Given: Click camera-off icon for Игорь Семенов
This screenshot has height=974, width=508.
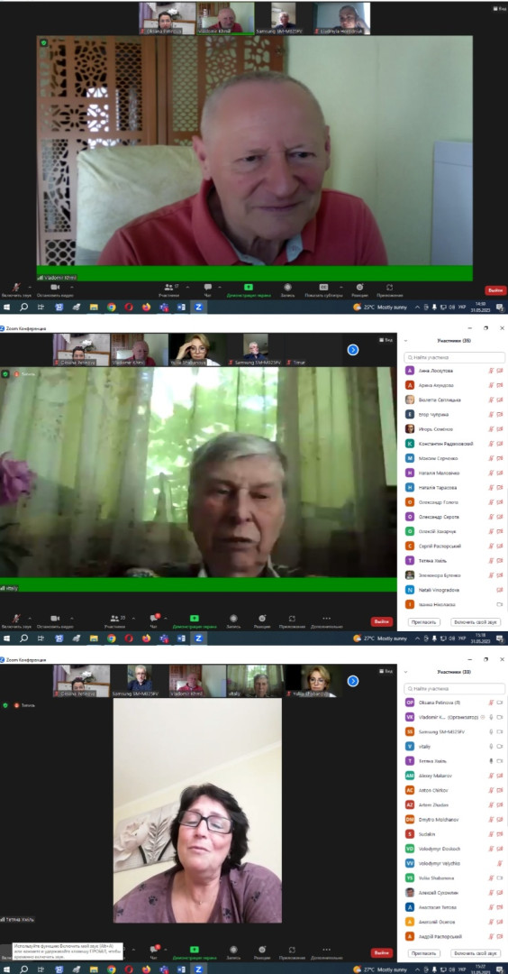Looking at the screenshot, I should click(499, 429).
